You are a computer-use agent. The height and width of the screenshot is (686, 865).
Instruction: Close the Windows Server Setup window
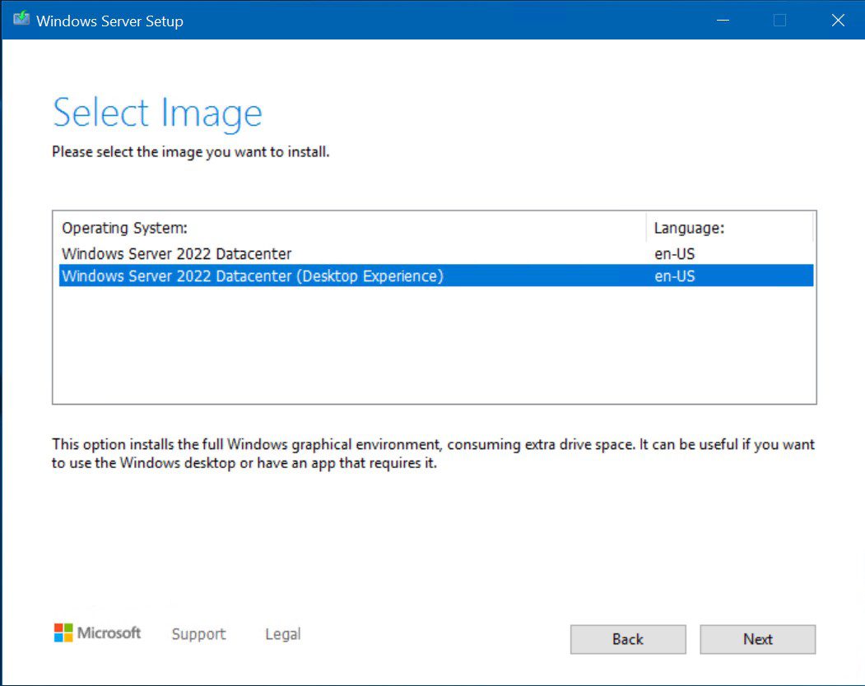pyautogui.click(x=838, y=21)
